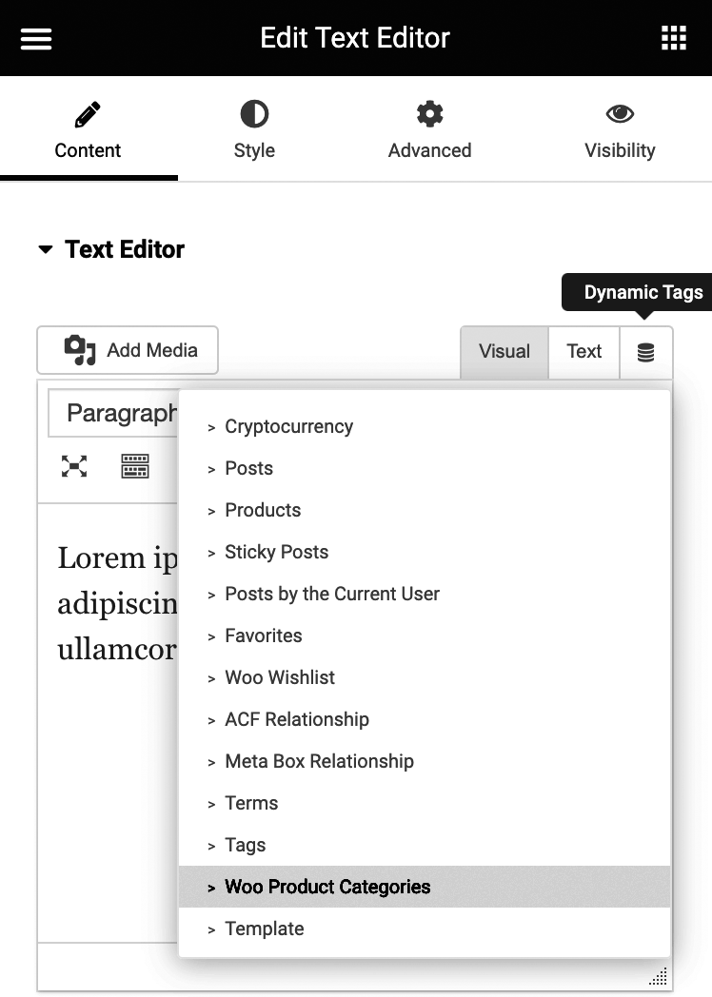Open the Elementor hamburger menu

(35, 38)
